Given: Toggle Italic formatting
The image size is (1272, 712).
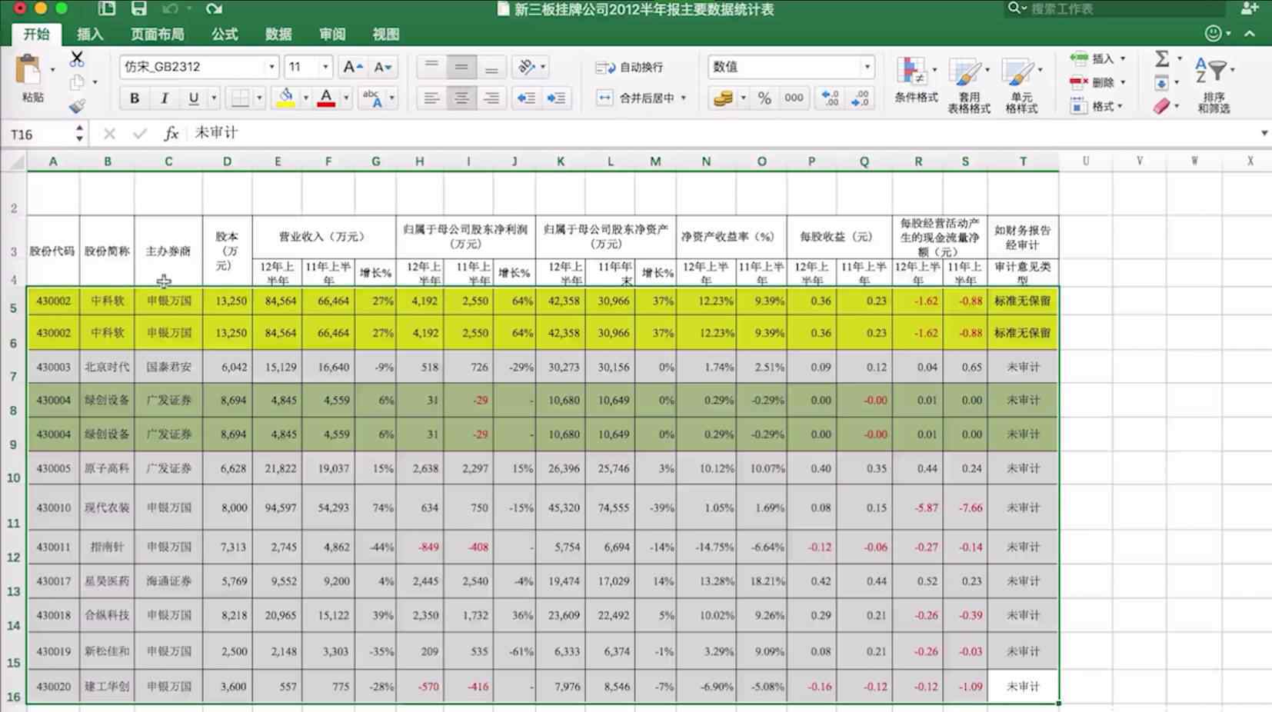Looking at the screenshot, I should coord(164,98).
